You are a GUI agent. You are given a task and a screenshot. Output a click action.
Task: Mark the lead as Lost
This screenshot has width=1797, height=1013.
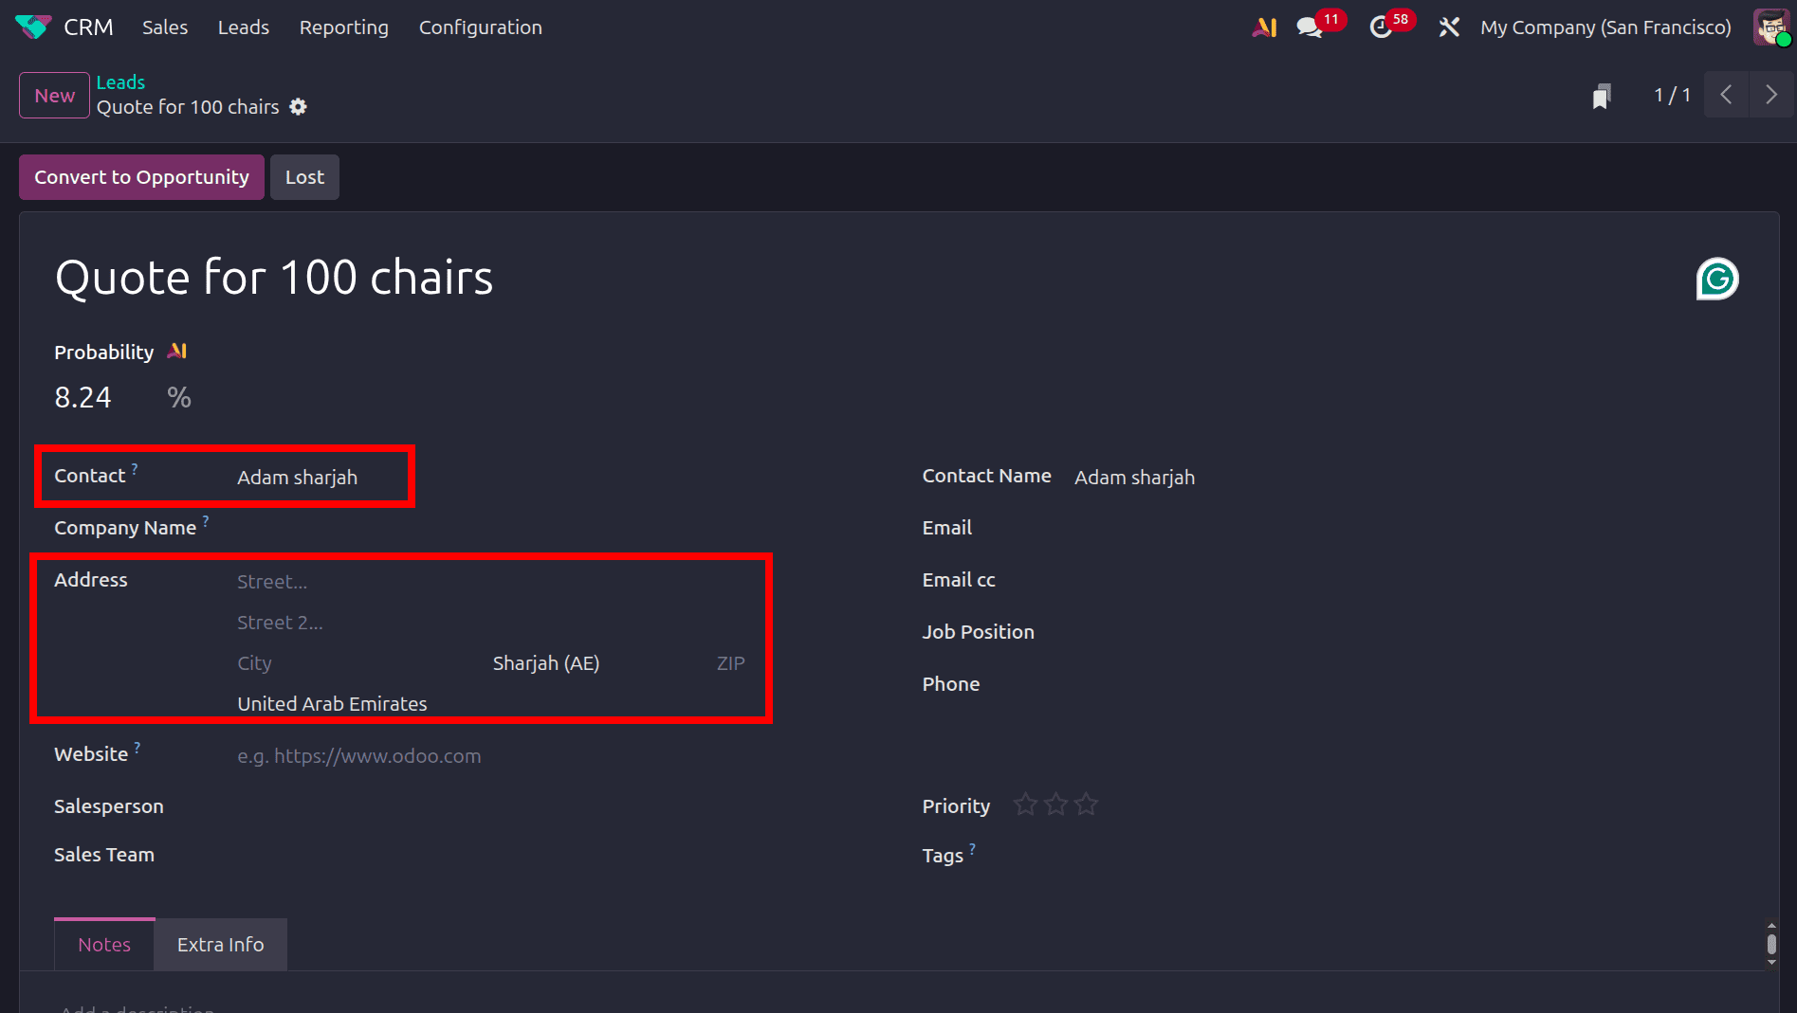(304, 177)
